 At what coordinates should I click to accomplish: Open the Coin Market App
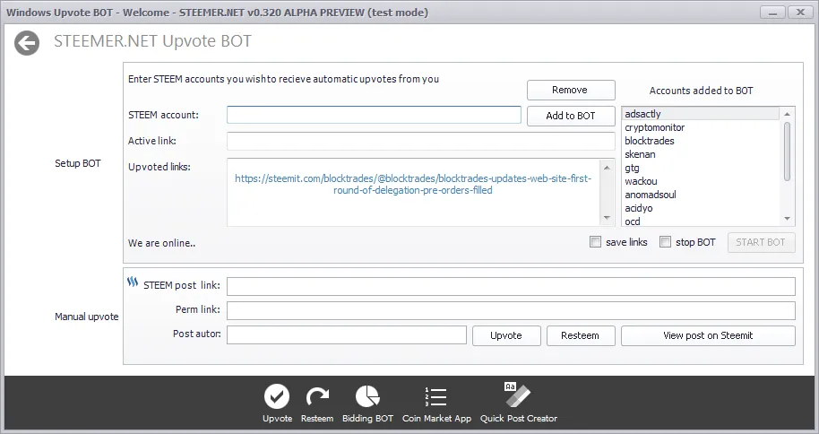(x=436, y=404)
